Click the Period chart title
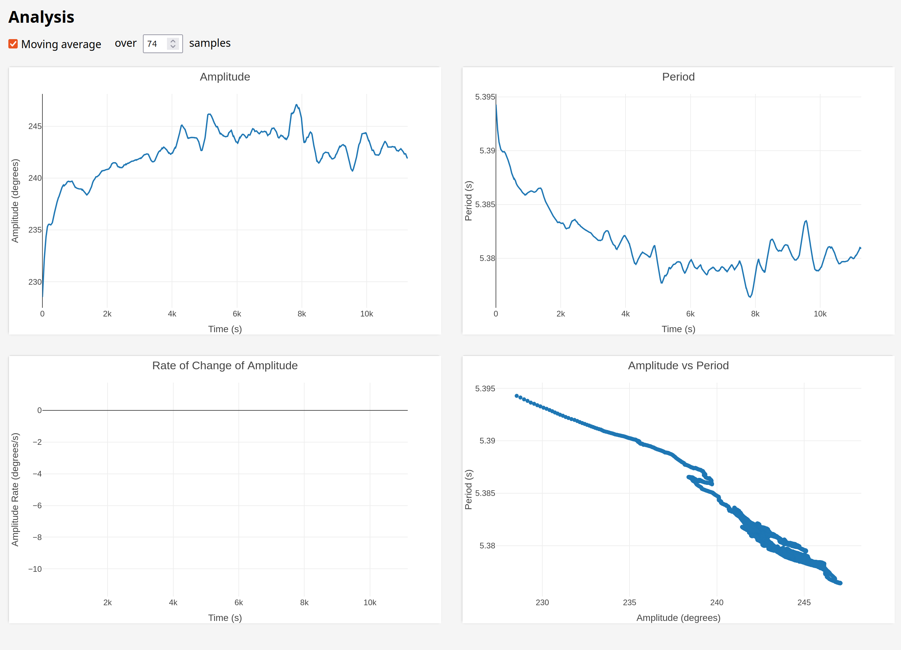The image size is (901, 650). (x=678, y=77)
